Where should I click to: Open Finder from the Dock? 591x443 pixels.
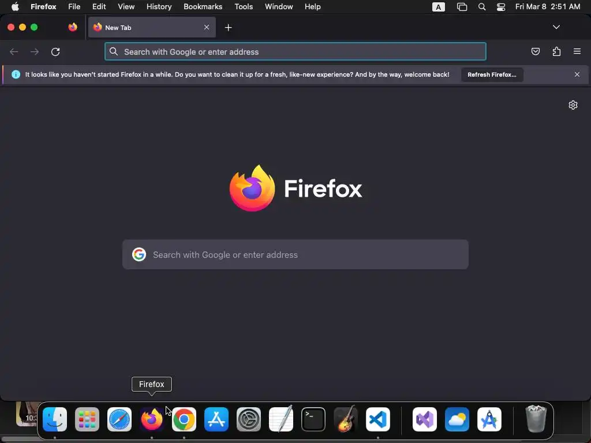tap(55, 419)
